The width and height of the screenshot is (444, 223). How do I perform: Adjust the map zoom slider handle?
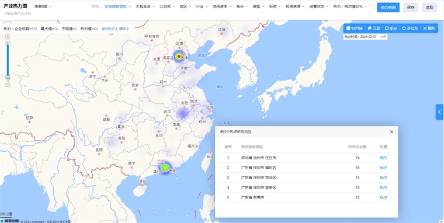tap(8, 76)
